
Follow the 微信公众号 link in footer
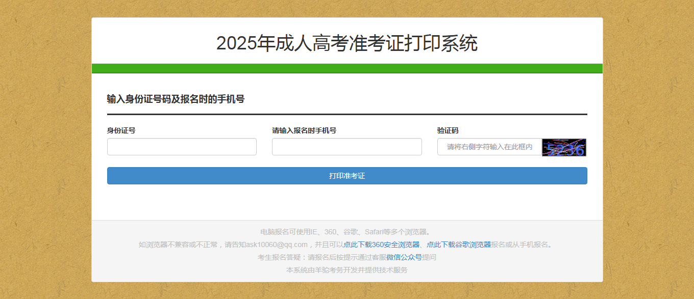pos(404,257)
